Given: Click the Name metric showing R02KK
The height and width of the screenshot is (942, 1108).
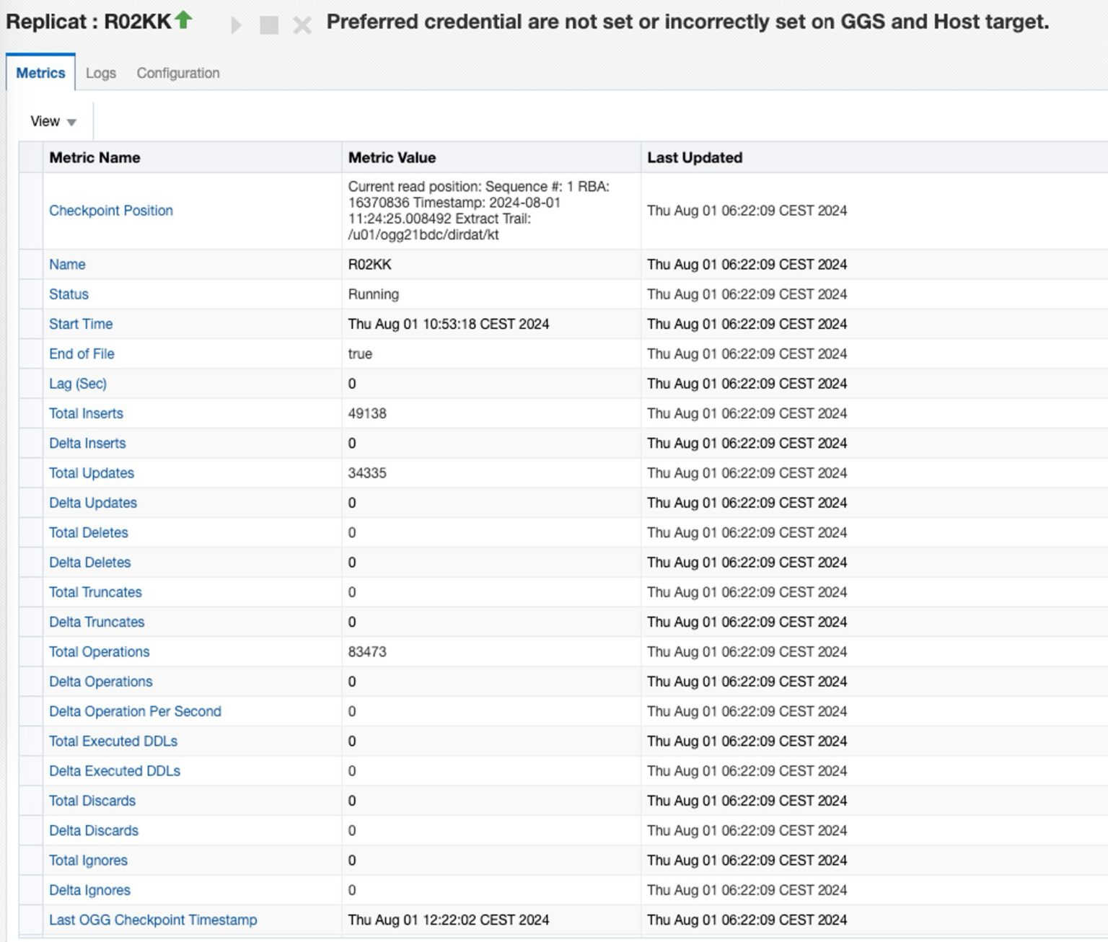Looking at the screenshot, I should coord(66,265).
